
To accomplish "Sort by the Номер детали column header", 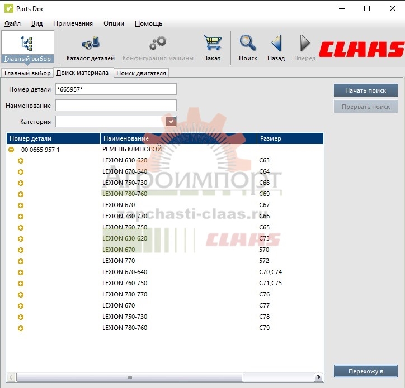I will [x=53, y=138].
